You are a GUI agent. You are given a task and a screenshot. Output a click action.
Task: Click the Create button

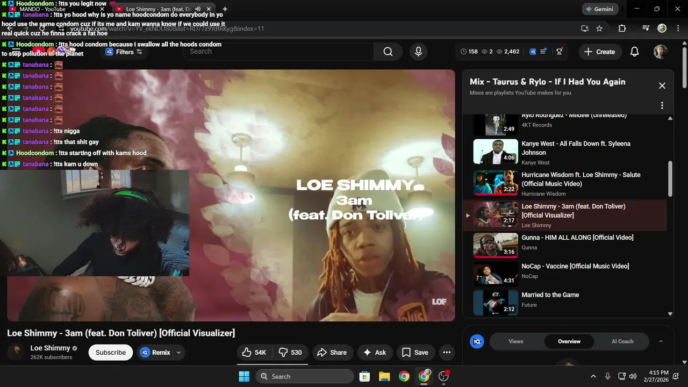pyautogui.click(x=599, y=52)
